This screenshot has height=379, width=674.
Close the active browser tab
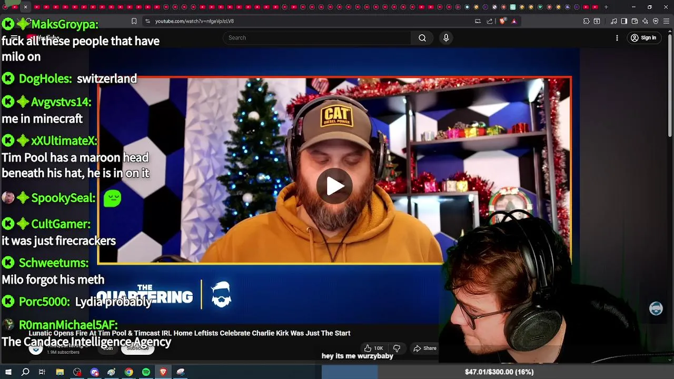click(25, 7)
